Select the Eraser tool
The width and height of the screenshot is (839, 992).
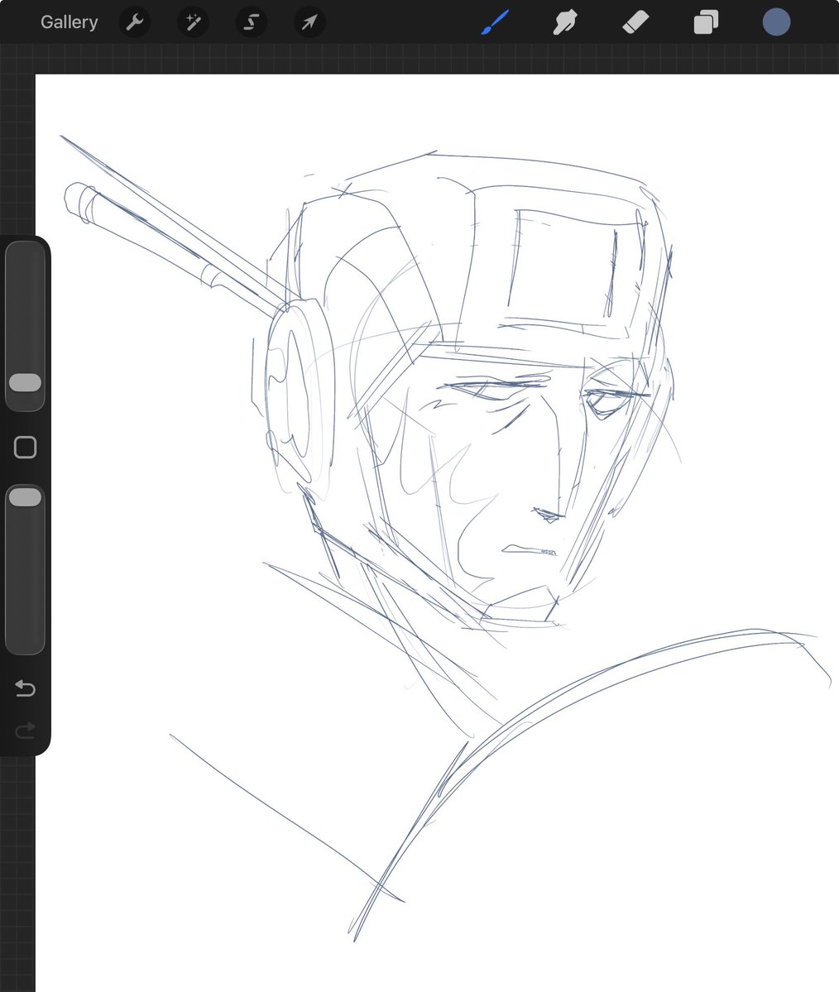click(x=635, y=22)
